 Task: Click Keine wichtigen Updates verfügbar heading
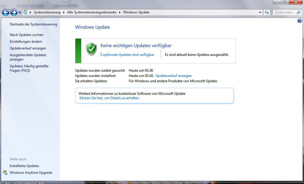point(136,46)
